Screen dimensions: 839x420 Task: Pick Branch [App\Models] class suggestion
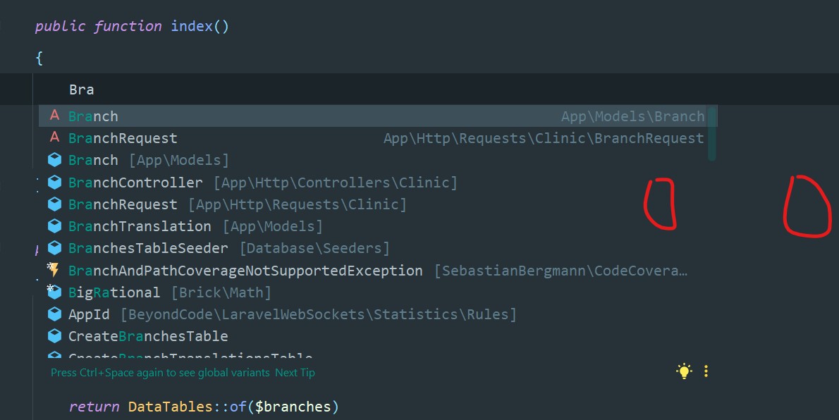tap(378, 160)
